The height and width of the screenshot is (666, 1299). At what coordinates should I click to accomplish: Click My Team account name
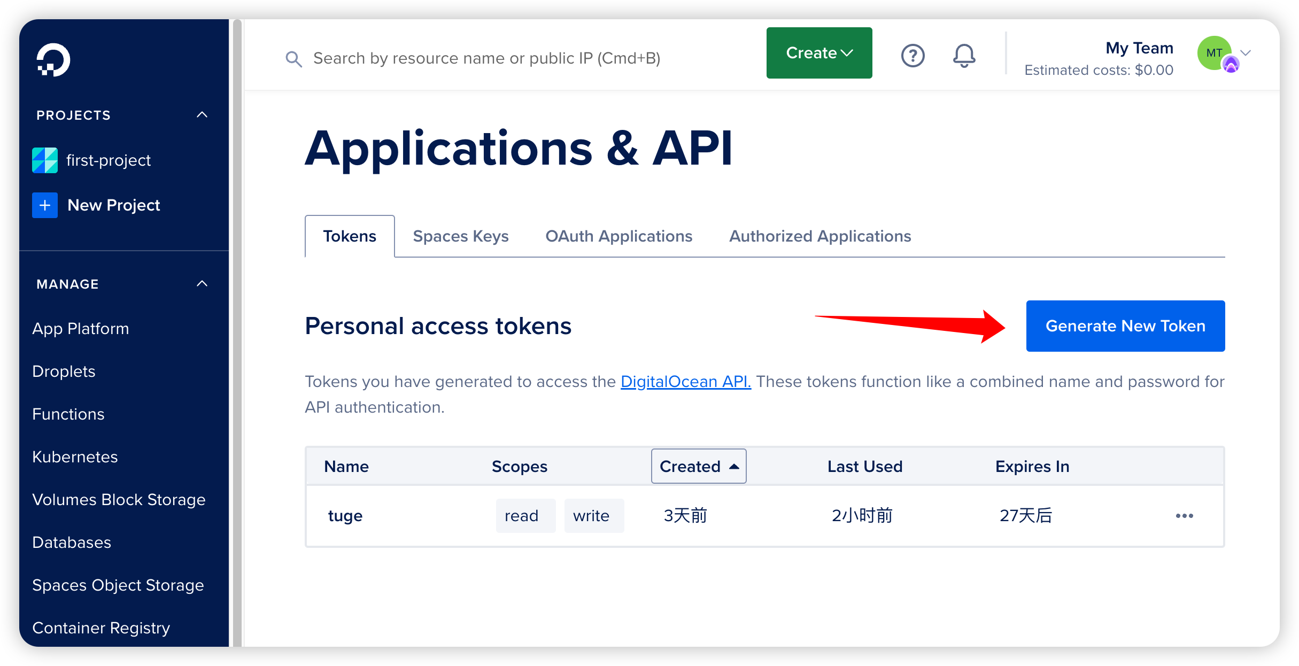click(1139, 48)
